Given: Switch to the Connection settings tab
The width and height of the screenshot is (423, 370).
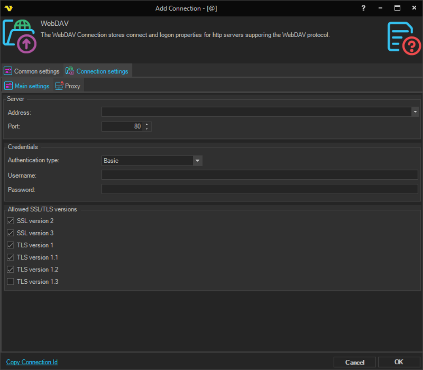Looking at the screenshot, I should 98,71.
